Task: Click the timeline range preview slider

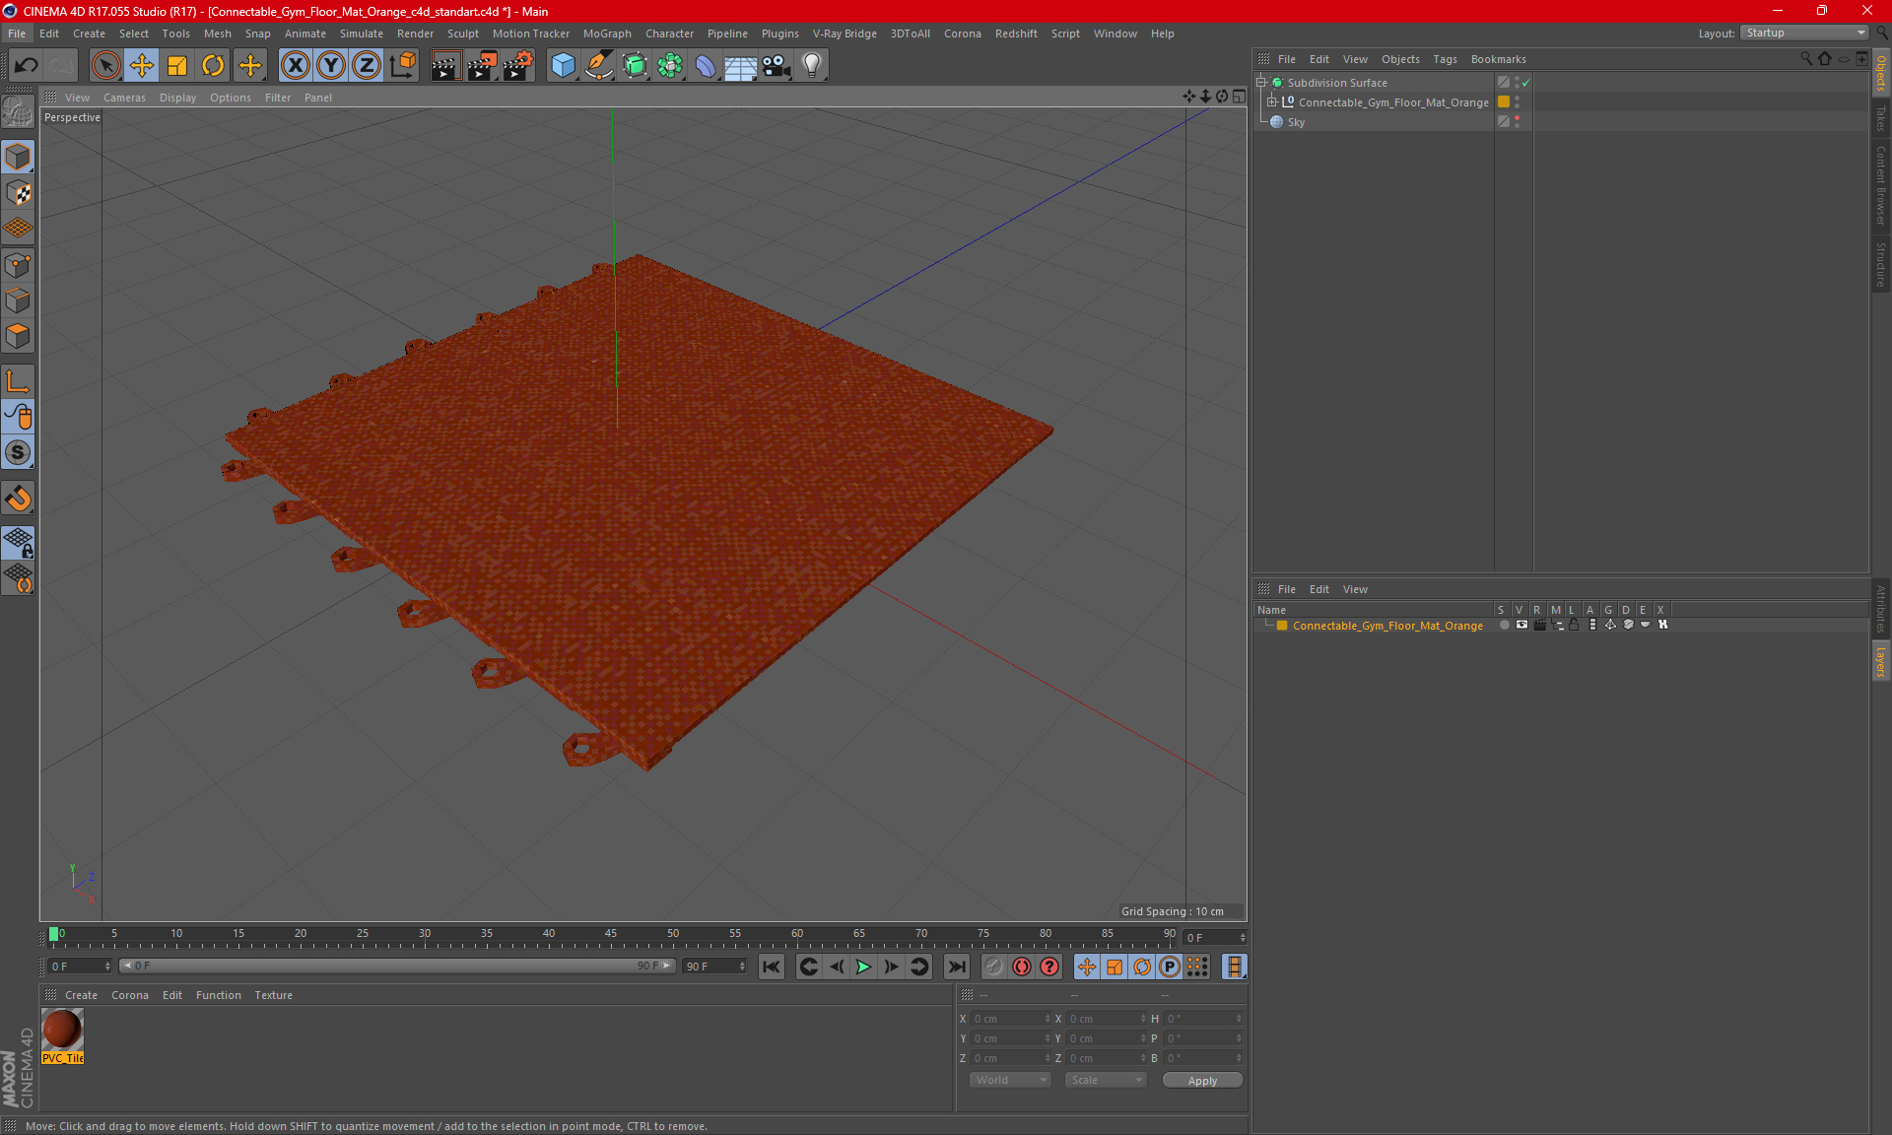Action: 397,966
